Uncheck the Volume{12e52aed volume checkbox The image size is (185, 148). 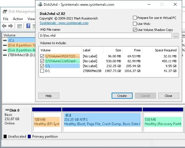tap(42, 61)
